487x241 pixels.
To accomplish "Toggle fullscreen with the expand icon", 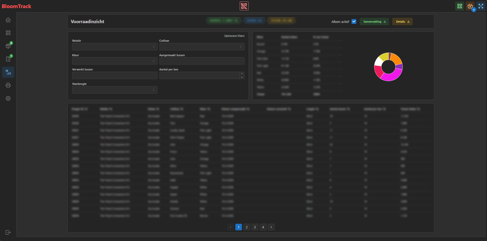I will tap(481, 6).
